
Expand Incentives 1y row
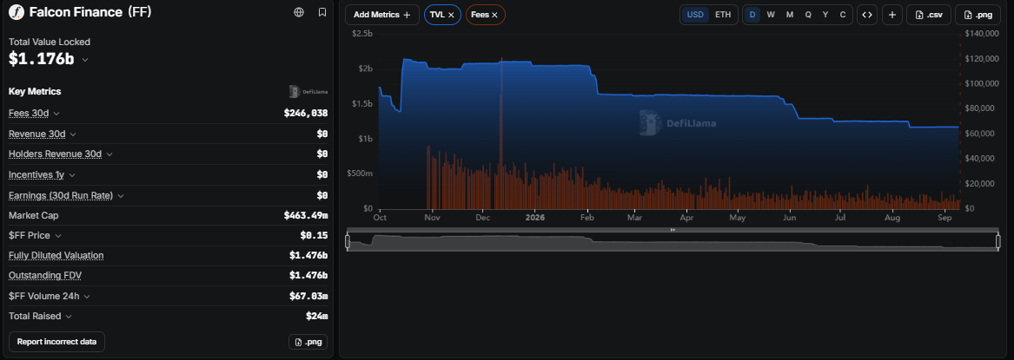pyautogui.click(x=72, y=175)
